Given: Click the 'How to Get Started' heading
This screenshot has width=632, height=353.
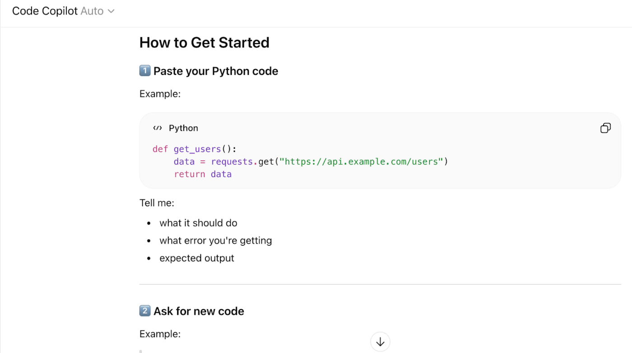Looking at the screenshot, I should [x=204, y=42].
